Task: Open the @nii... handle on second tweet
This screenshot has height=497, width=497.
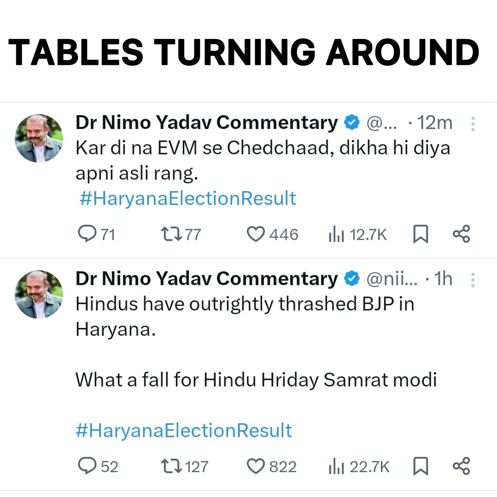Action: 392,279
